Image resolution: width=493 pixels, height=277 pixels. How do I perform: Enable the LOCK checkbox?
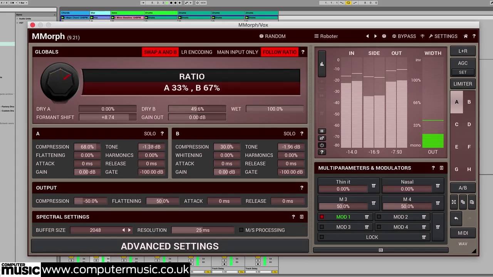pos(322,237)
